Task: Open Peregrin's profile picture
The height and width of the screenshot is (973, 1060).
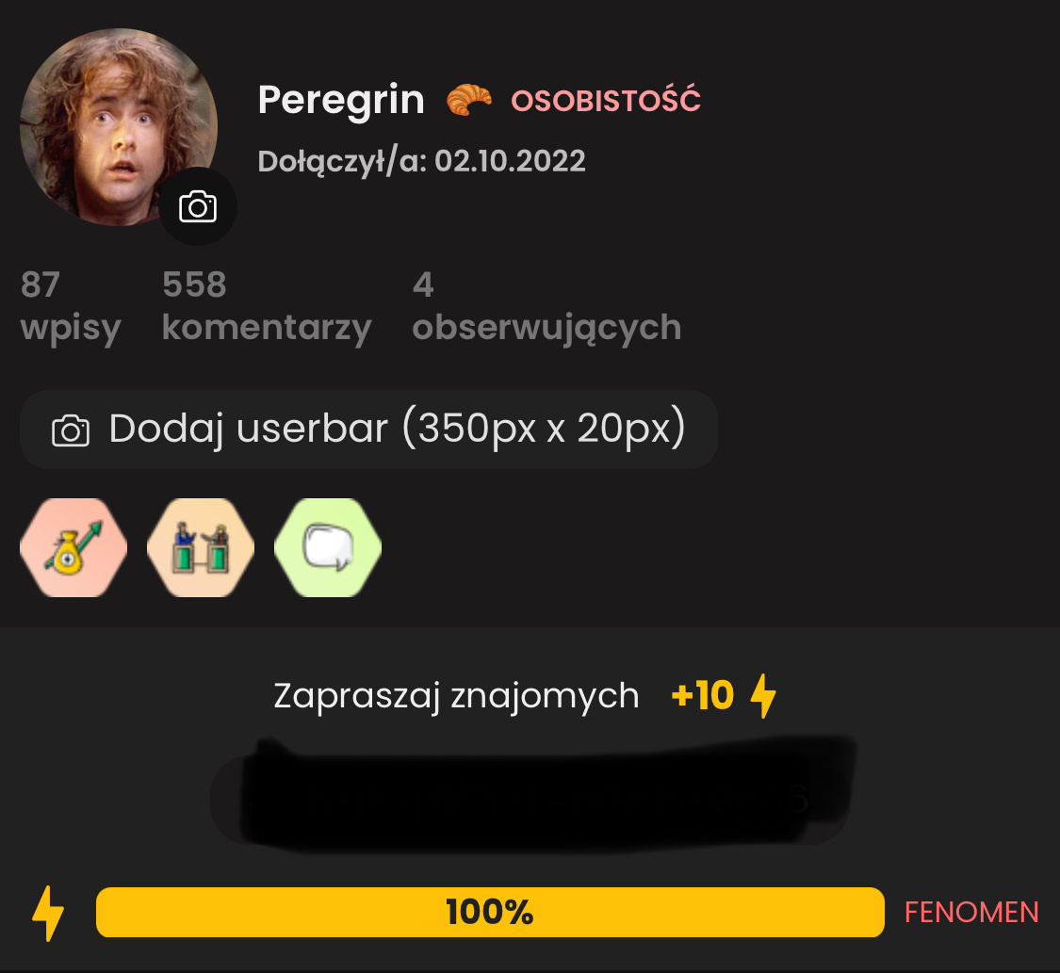Action: (x=119, y=127)
